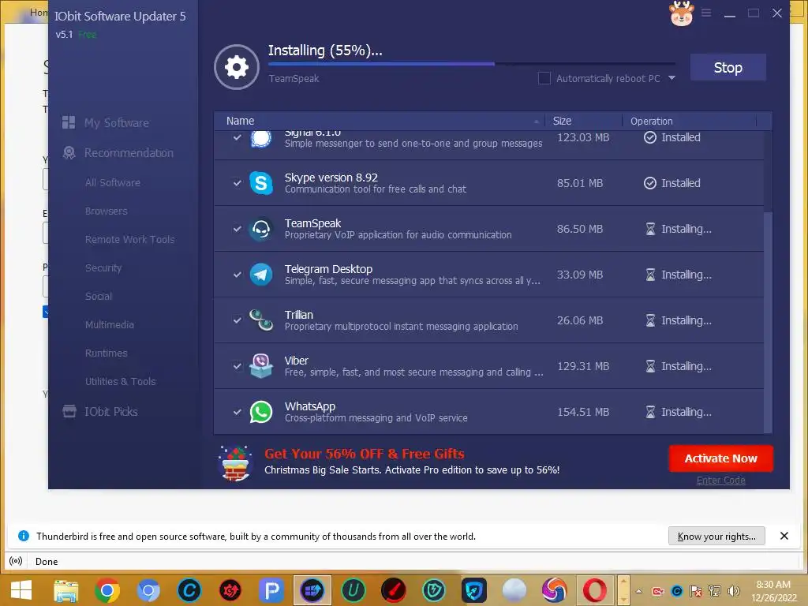Toggle the Viber row checkbox
808x606 pixels.
237,366
